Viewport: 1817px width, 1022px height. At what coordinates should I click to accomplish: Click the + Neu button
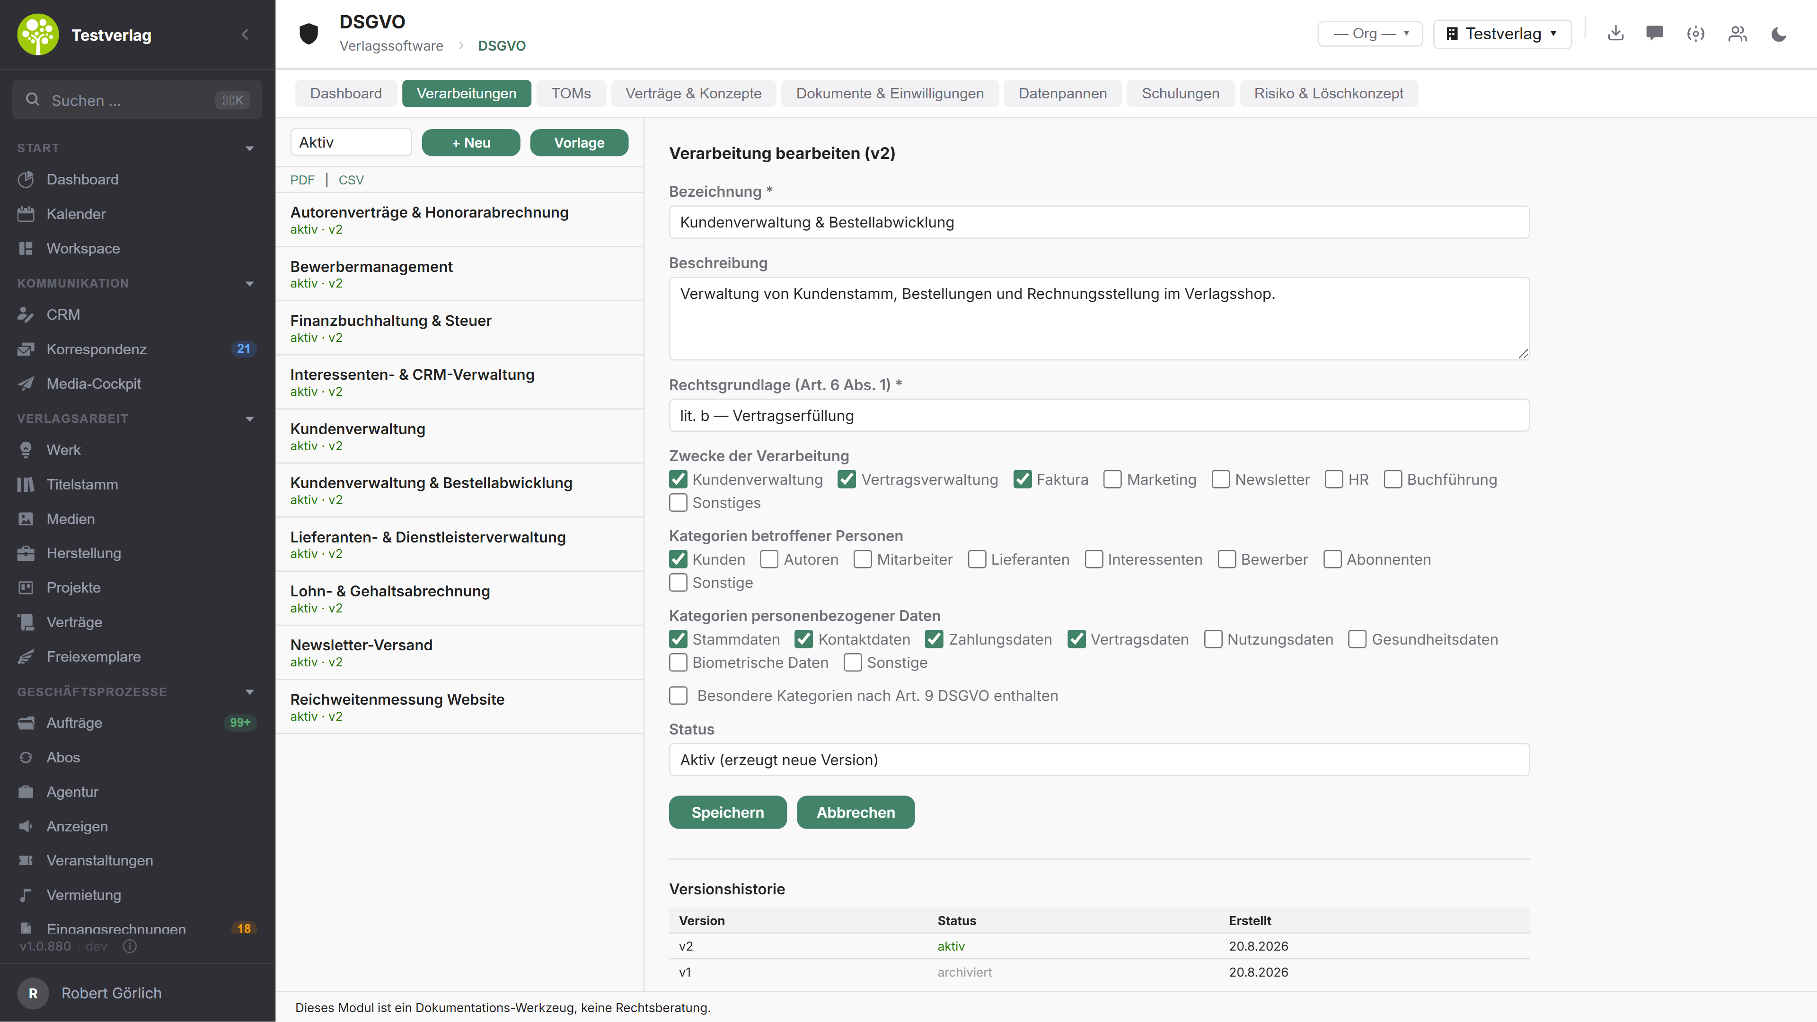pyautogui.click(x=470, y=142)
